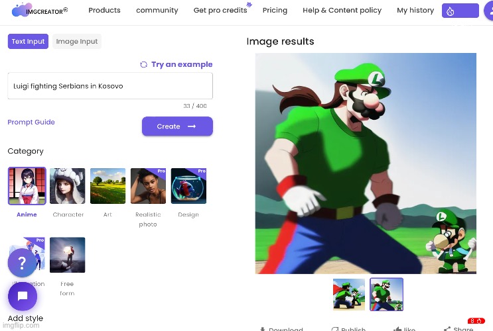Image resolution: width=493 pixels, height=331 pixels.
Task: Click the Try an example refresh icon
Action: (144, 64)
